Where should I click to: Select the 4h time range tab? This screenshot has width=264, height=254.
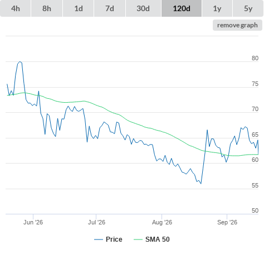tap(16, 8)
